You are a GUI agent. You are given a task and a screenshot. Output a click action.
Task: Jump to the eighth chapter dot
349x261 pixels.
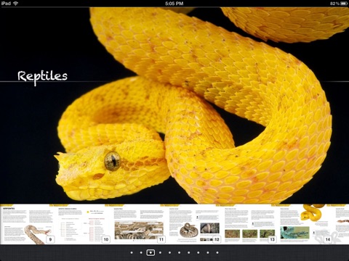pos(198,252)
